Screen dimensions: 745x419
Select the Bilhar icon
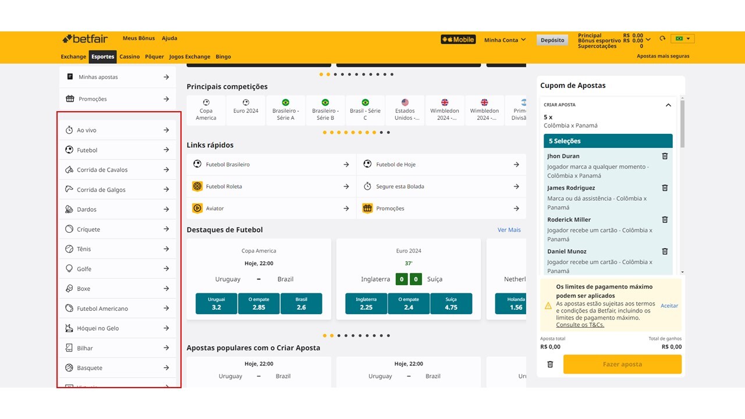(69, 348)
